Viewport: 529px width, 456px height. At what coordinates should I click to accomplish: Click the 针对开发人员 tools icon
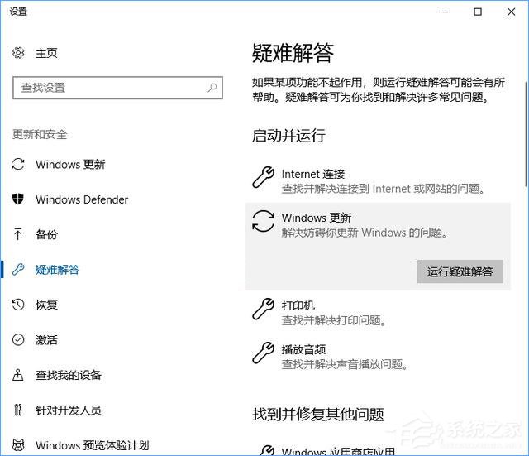18,410
